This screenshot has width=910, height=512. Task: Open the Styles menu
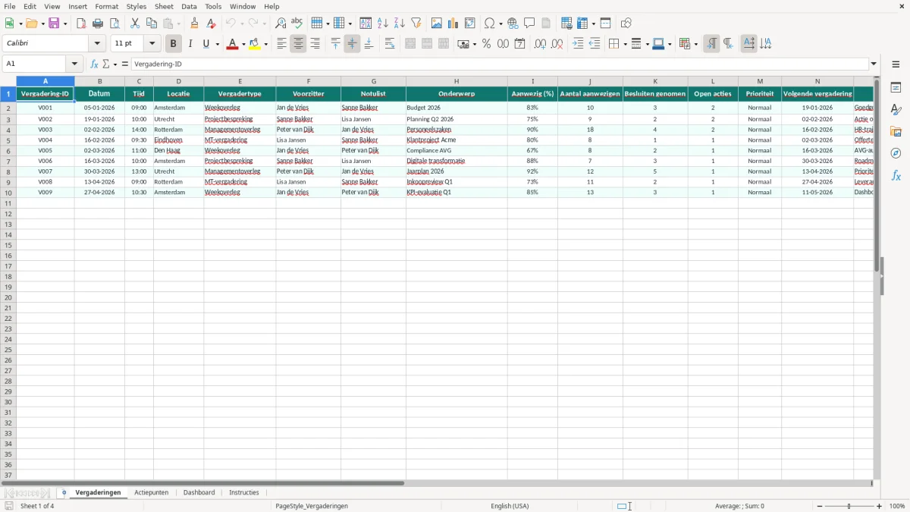tap(136, 6)
